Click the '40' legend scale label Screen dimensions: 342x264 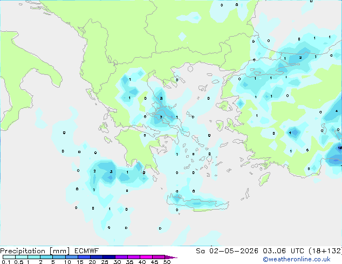(x=142, y=262)
